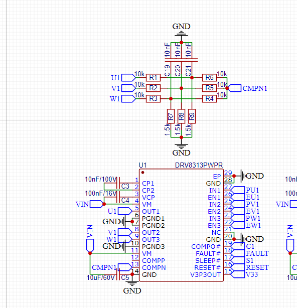Select vertical resistor R8

coord(181,116)
